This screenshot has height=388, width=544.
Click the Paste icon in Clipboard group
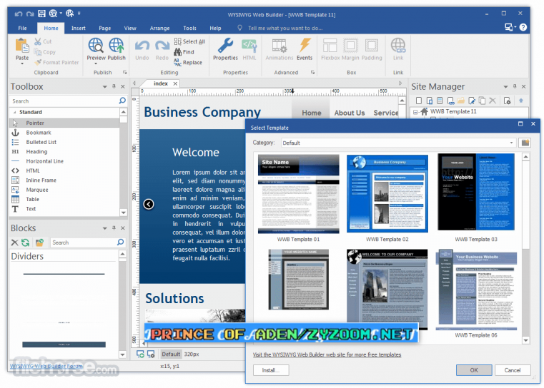[x=22, y=46]
